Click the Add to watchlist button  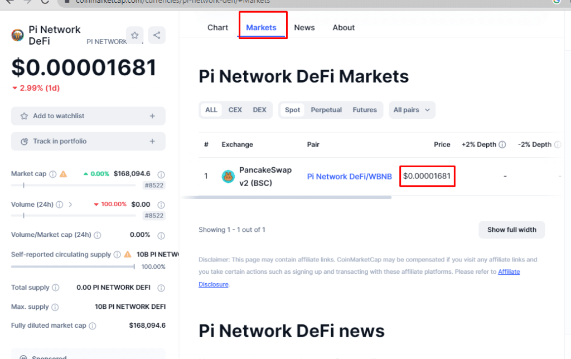[x=88, y=116]
